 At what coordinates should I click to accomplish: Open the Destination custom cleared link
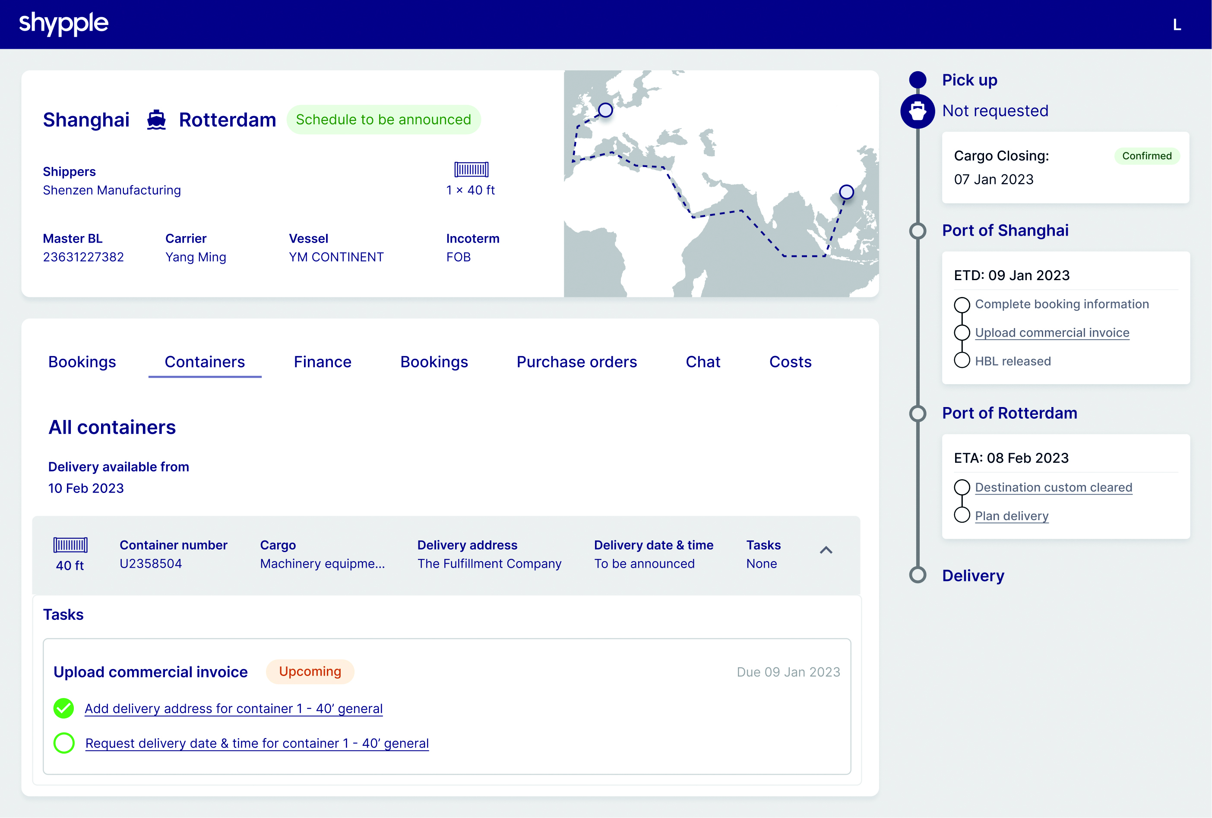1054,487
